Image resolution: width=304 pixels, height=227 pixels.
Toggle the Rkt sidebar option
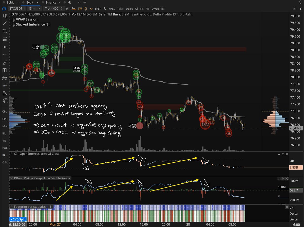tap(4, 155)
